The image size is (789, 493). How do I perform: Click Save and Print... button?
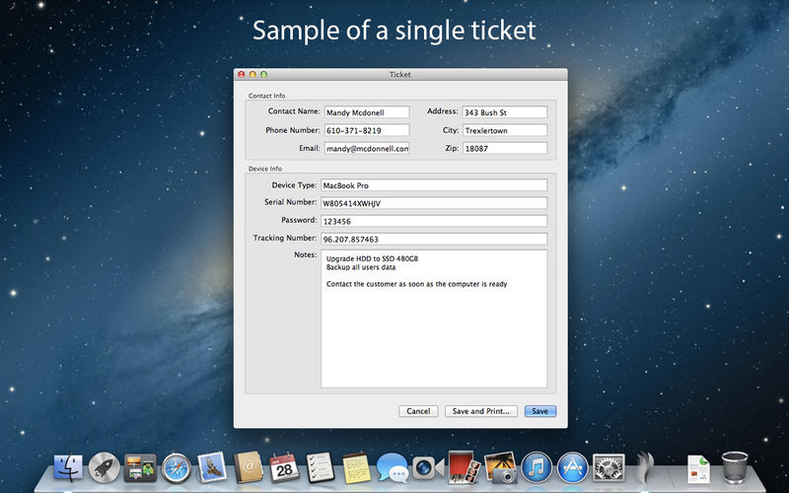[x=480, y=411]
